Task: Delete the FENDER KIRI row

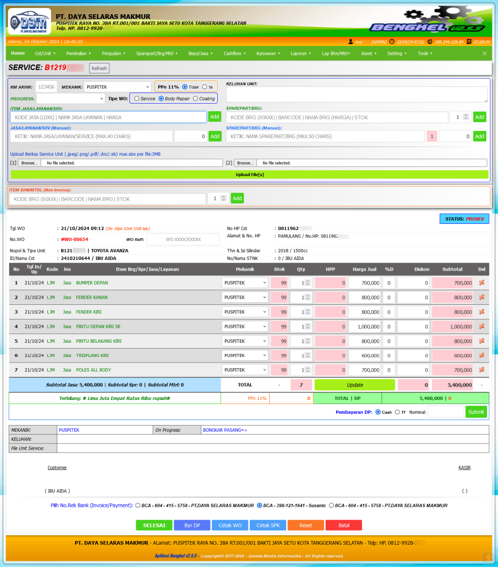Action: click(481, 312)
